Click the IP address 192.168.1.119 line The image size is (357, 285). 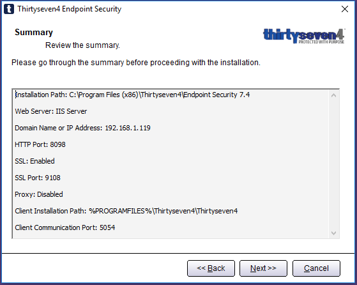(x=82, y=128)
